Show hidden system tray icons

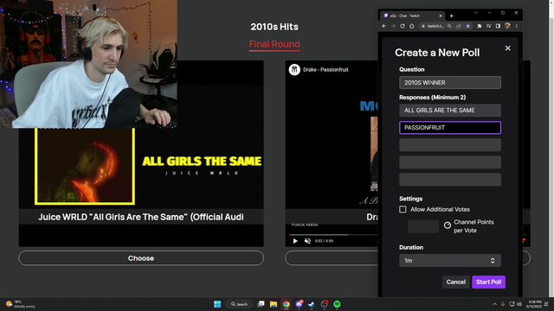(x=494, y=304)
